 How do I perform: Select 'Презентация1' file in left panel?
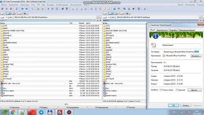9,96
